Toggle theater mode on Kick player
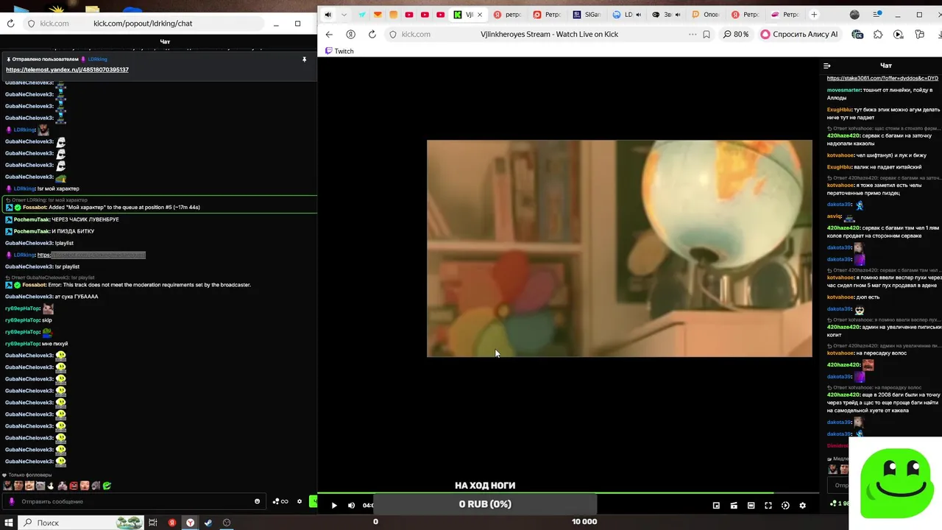Viewport: 942px width, 530px height. pyautogui.click(x=751, y=505)
